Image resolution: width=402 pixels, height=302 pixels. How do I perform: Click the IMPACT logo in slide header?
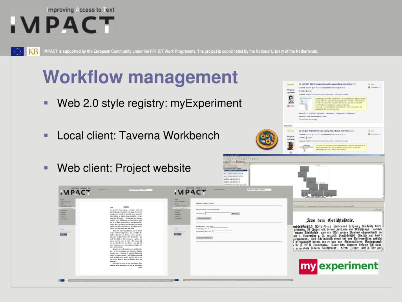[x=63, y=20]
